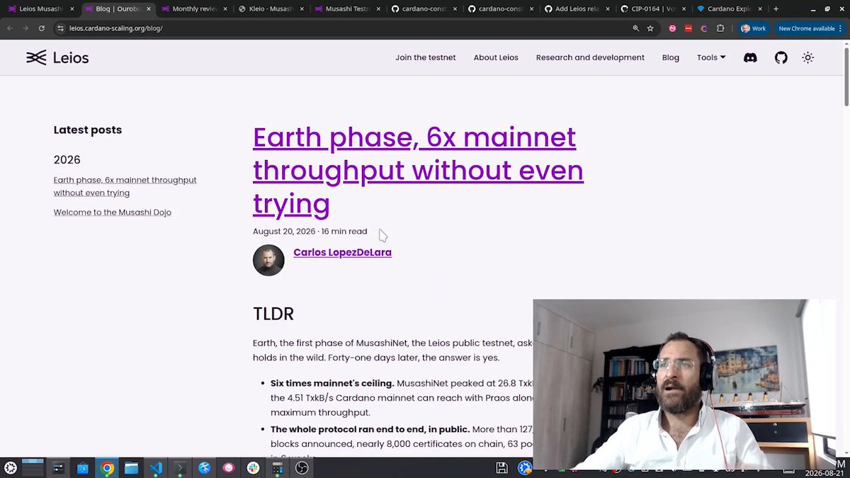Viewport: 850px width, 478px height.
Task: Click the post date August 20, 2026
Action: click(x=284, y=231)
